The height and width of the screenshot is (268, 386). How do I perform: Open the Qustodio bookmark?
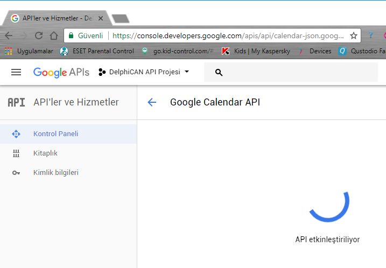click(362, 51)
